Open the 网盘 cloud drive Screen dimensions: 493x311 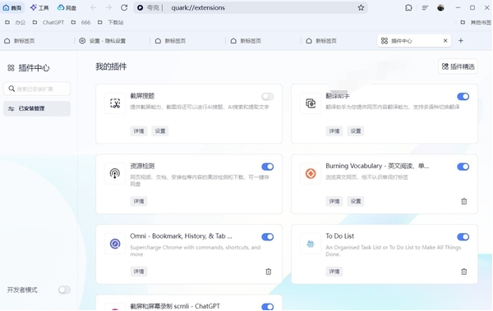(67, 7)
